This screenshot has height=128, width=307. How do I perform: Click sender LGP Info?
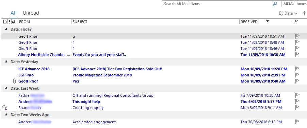tap(26, 75)
